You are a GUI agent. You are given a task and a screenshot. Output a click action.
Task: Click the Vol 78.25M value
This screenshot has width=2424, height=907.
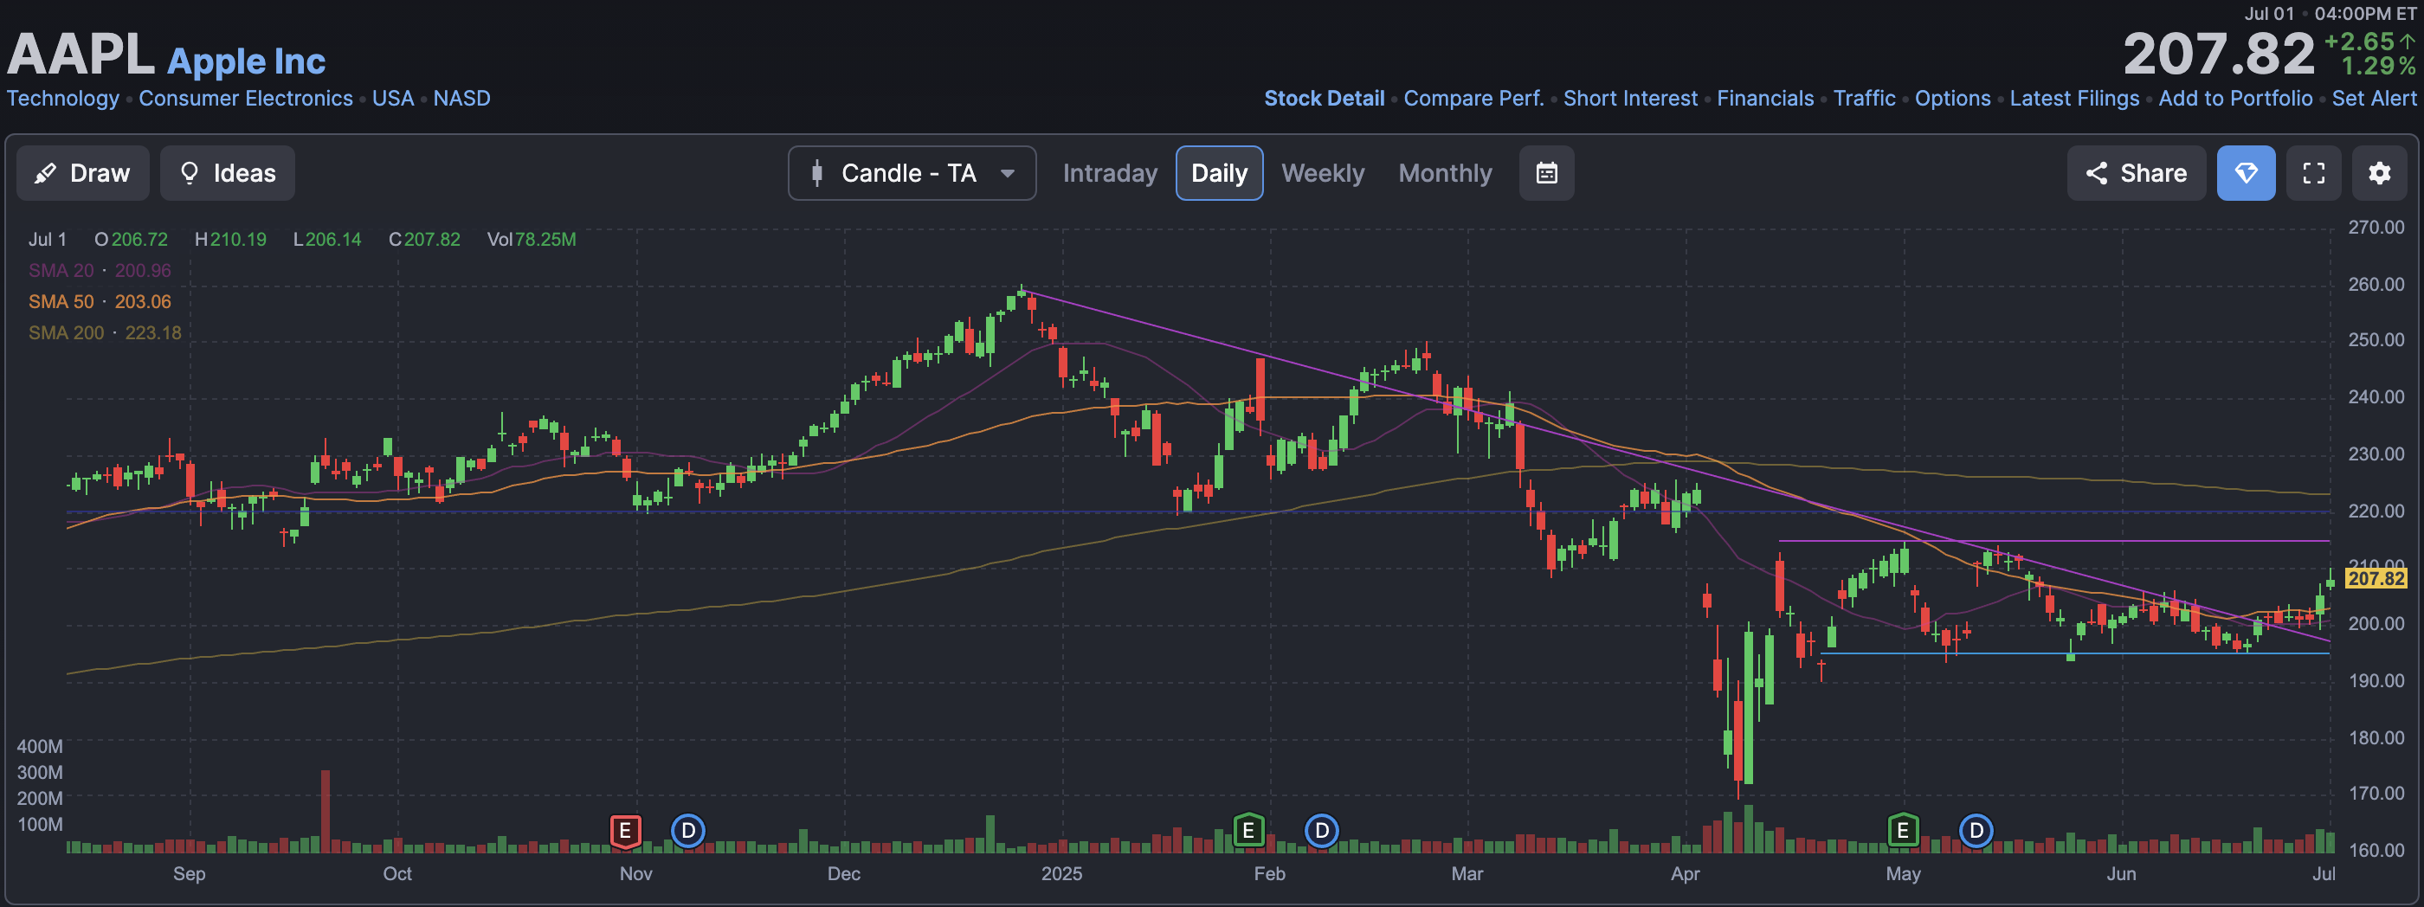tap(532, 239)
